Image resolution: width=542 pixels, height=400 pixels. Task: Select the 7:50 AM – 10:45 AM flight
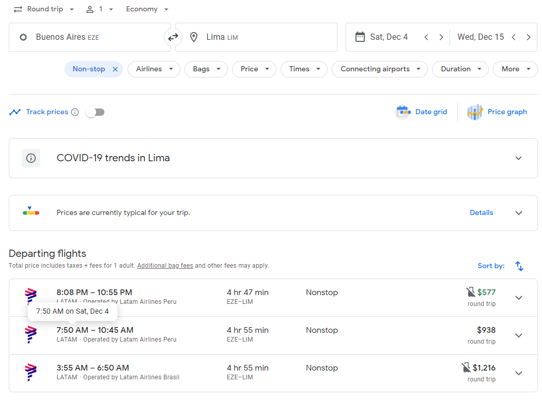(273, 335)
